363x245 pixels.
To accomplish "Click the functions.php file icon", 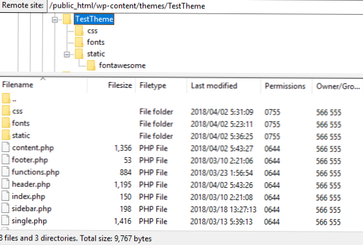I will pos(6,172).
